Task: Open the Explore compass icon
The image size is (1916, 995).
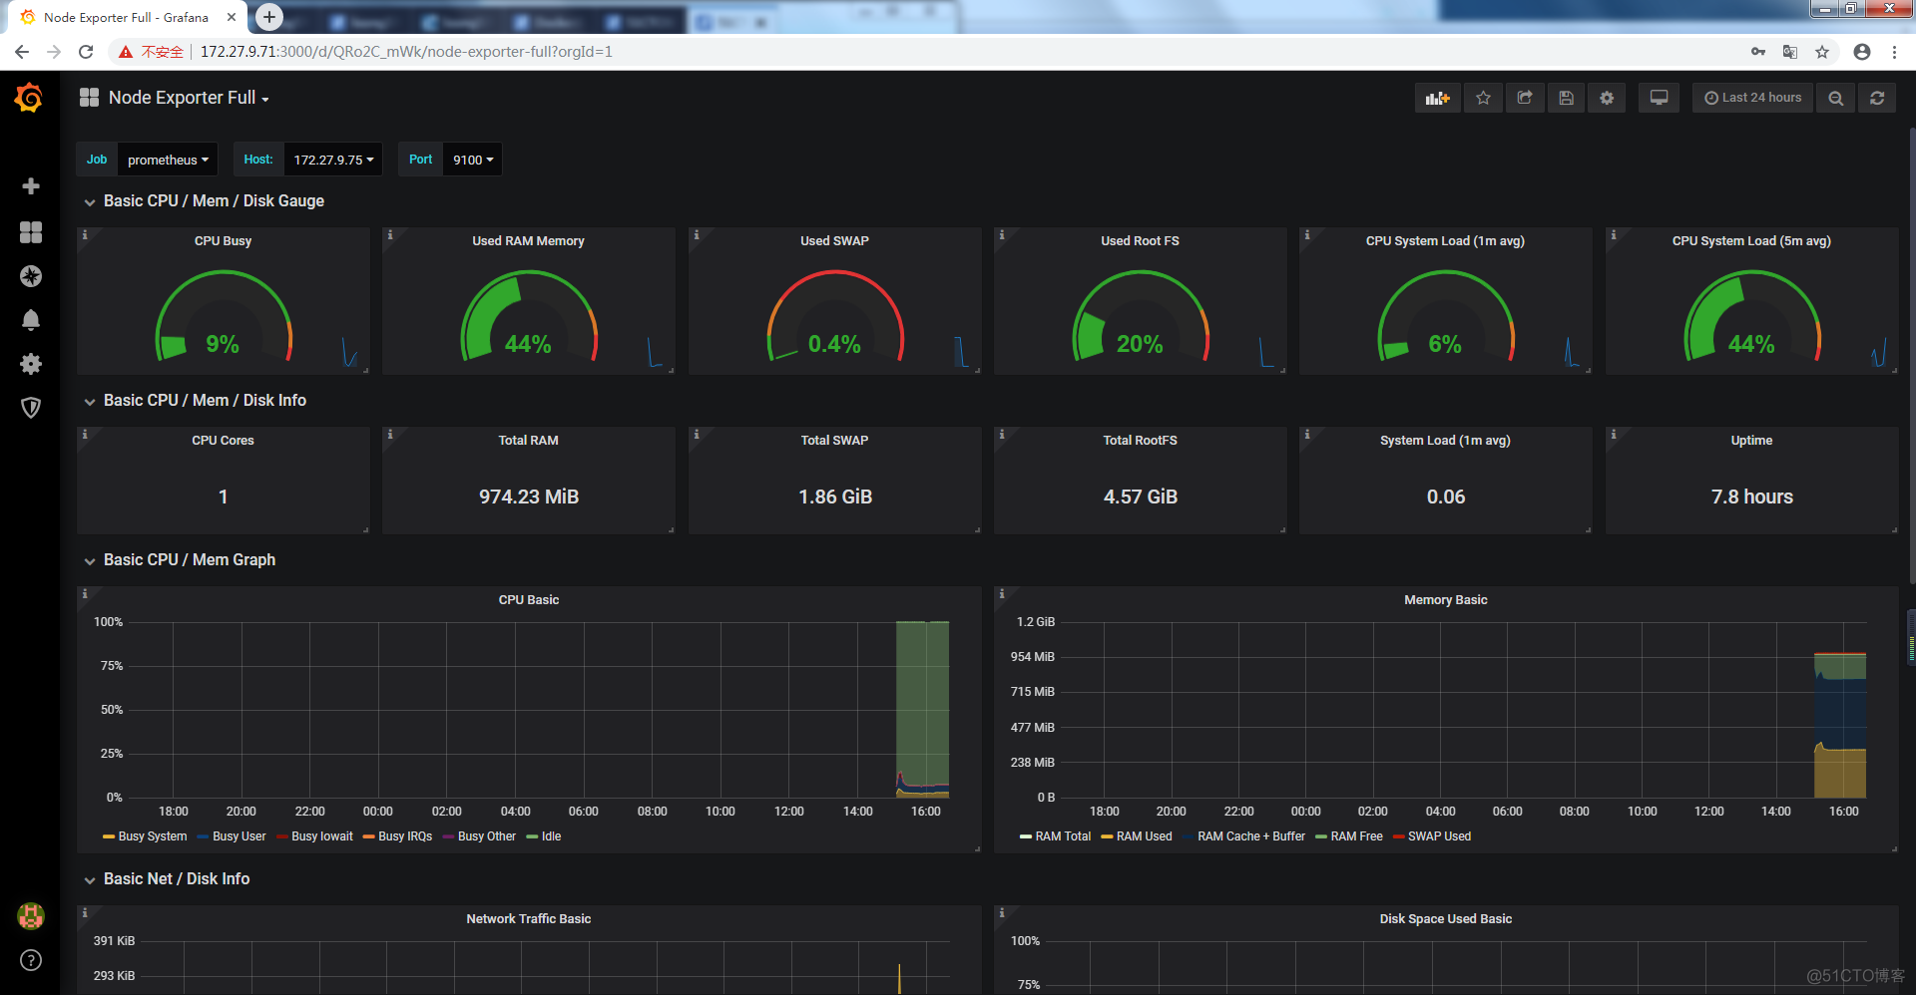Action: click(x=31, y=276)
